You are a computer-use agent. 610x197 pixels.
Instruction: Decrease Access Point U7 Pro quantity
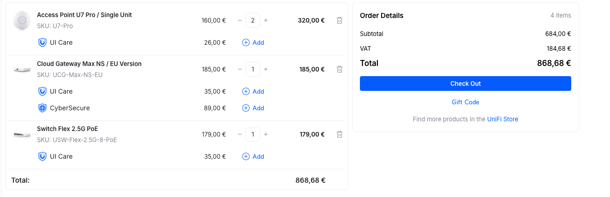tap(240, 20)
